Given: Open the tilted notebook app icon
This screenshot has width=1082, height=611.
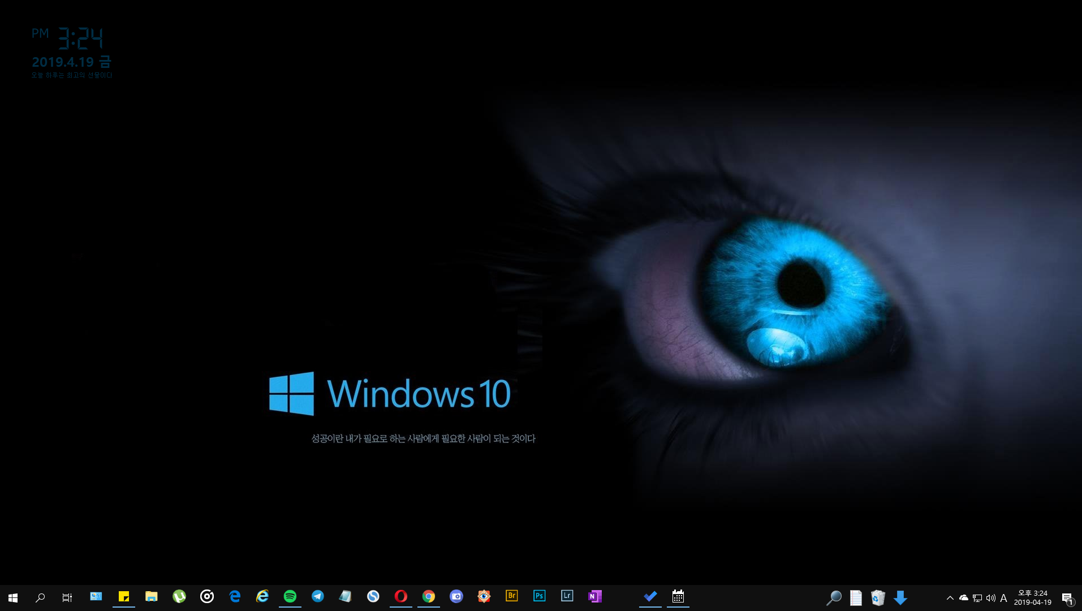Looking at the screenshot, I should coord(345,596).
